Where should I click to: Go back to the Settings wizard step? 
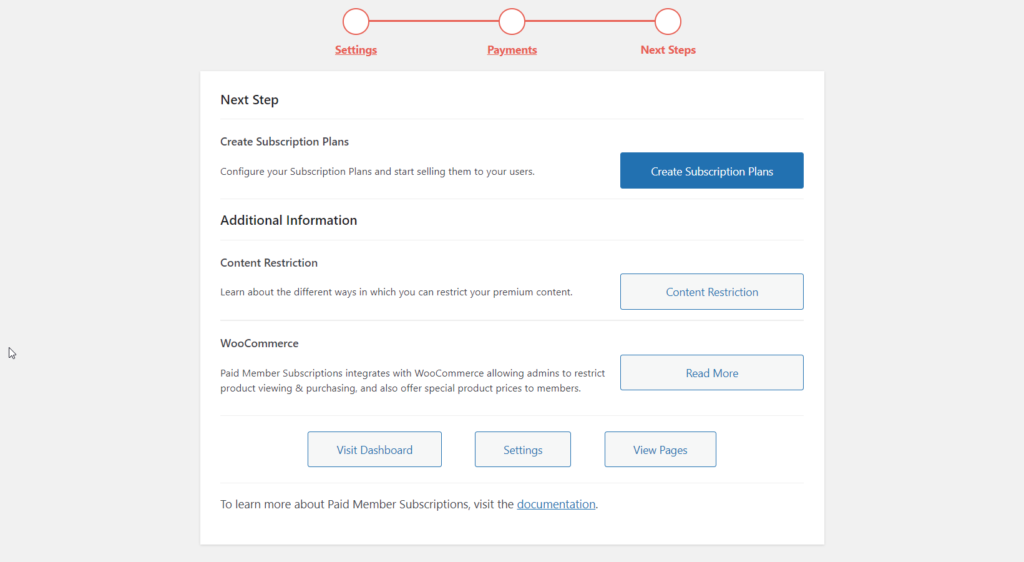pos(355,50)
